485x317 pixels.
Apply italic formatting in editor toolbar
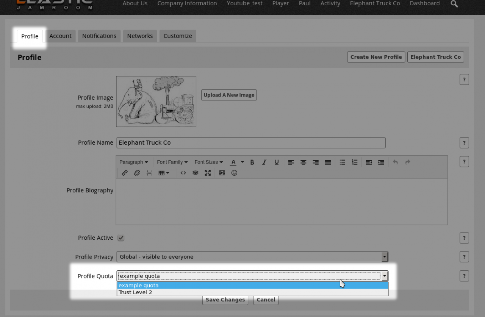tap(264, 162)
